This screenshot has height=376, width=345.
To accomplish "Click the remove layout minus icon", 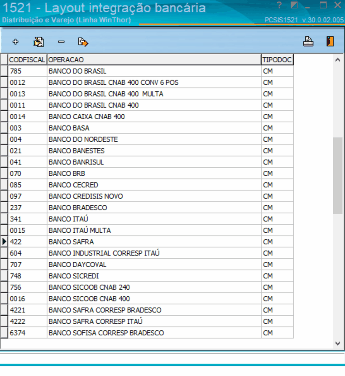I will pyautogui.click(x=62, y=42).
